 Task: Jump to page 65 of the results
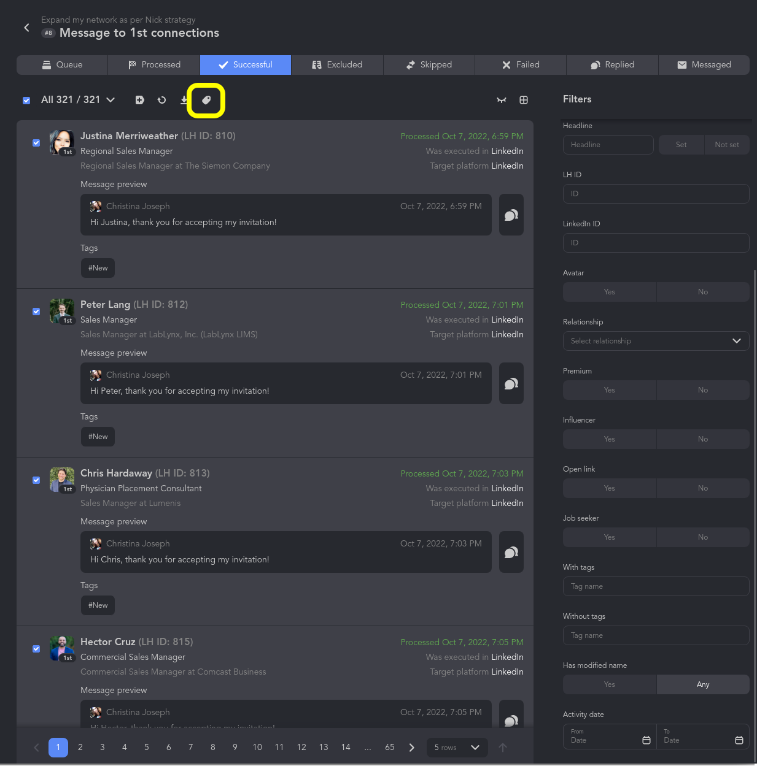(x=390, y=747)
